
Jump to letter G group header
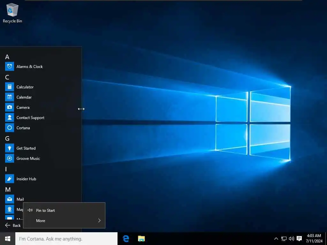pyautogui.click(x=7, y=138)
